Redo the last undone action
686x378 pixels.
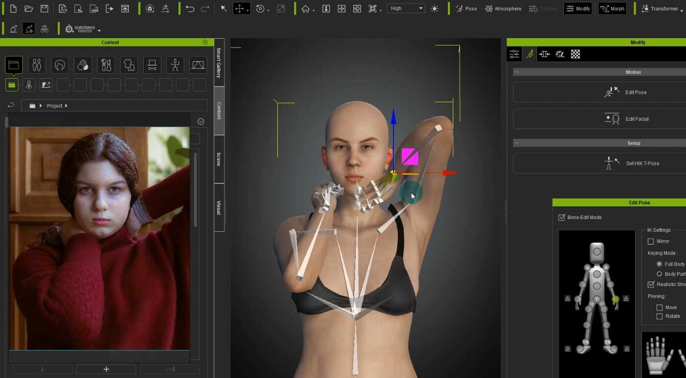click(205, 9)
